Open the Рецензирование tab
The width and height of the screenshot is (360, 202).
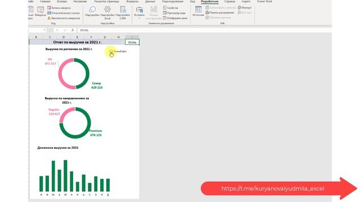click(173, 2)
